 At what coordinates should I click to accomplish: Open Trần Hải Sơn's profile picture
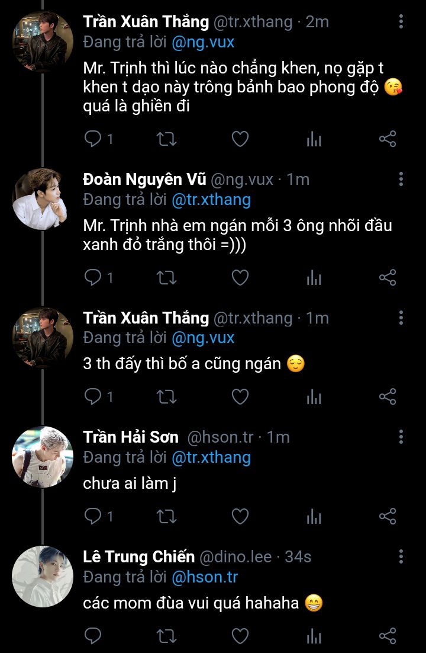point(43,457)
